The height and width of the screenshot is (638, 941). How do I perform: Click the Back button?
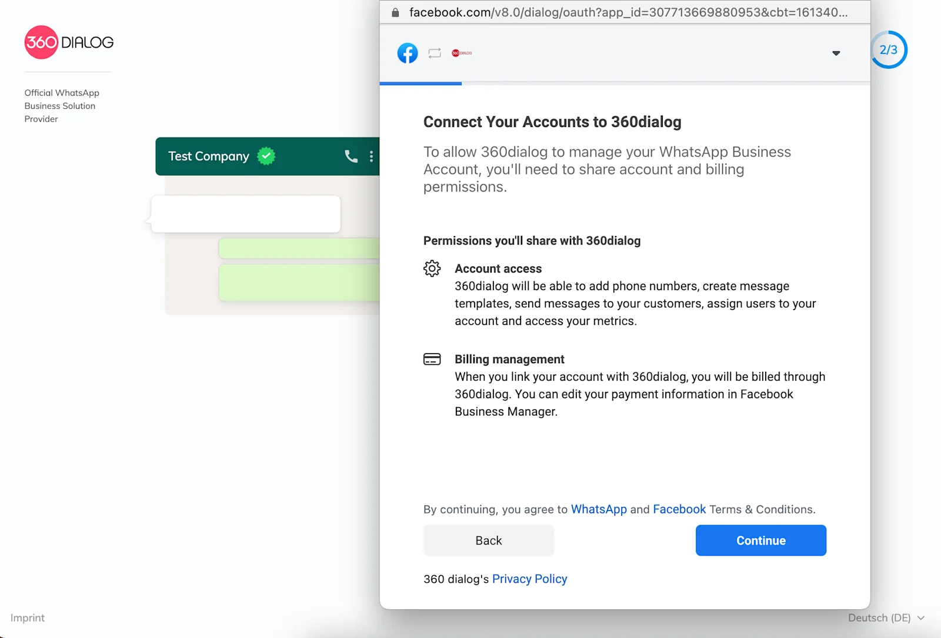489,540
